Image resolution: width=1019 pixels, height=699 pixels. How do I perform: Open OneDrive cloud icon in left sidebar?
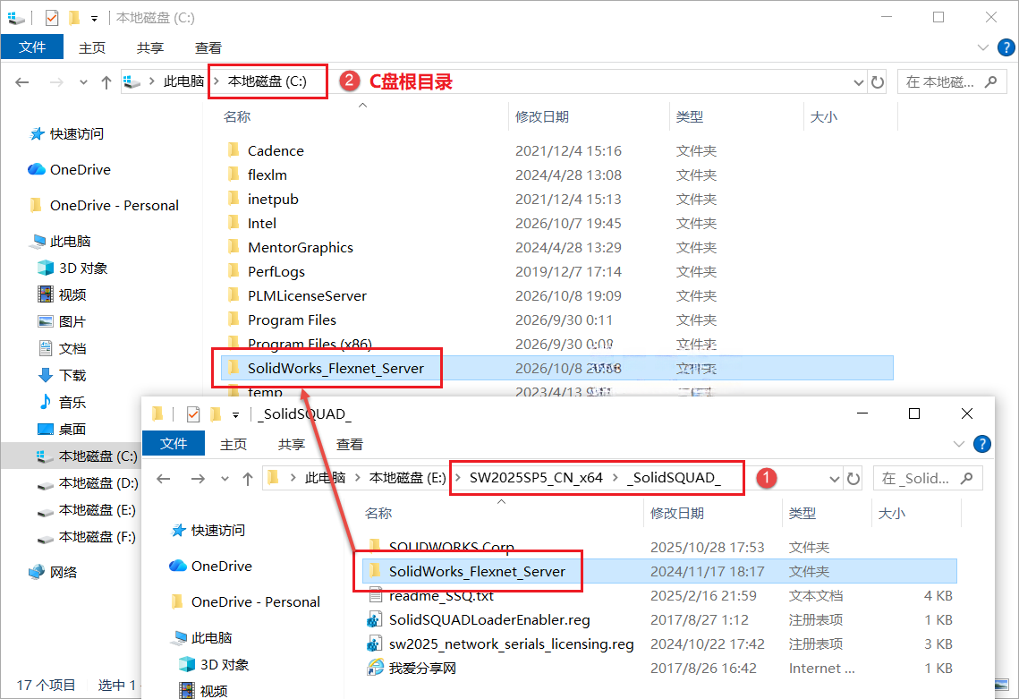37,170
